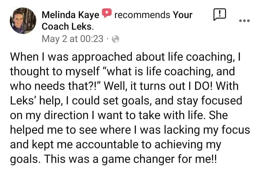The image size is (272, 186).
Task: Click the red star recommendation badge
Action: 107,15
